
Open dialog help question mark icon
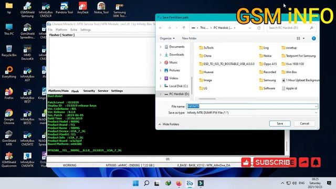[314, 38]
